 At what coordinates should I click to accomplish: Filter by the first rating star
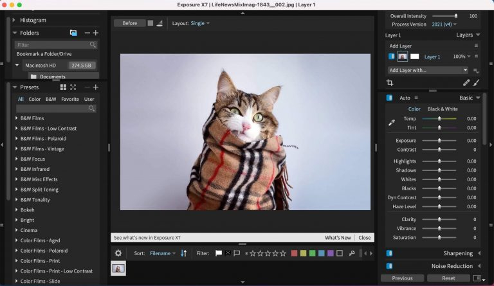[253, 253]
